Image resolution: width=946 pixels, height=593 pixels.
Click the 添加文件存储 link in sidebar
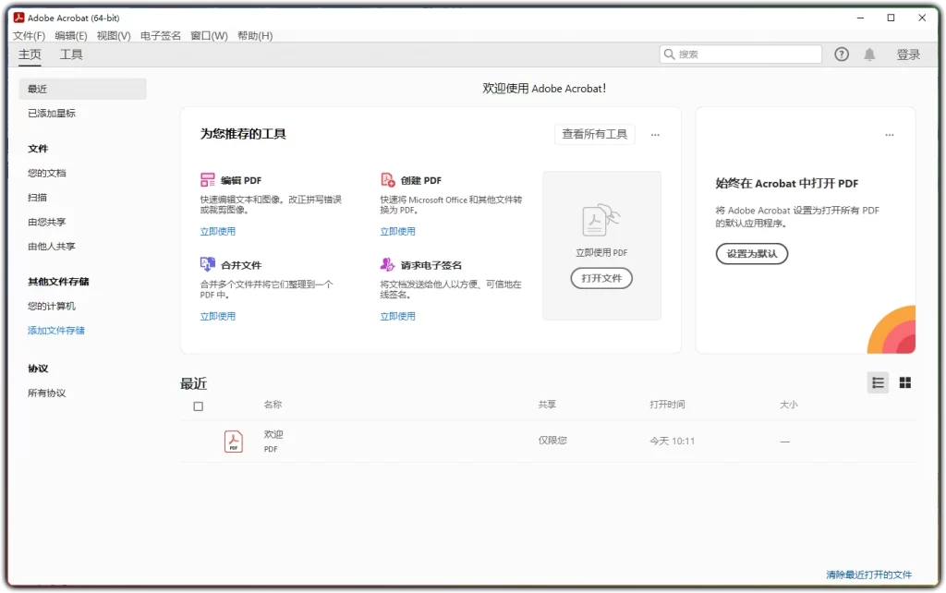point(56,330)
